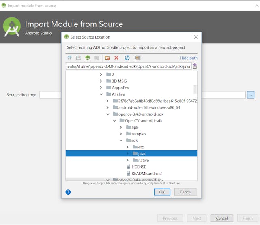Expand the apk folder
The width and height of the screenshot is (260, 225).
pos(121,127)
